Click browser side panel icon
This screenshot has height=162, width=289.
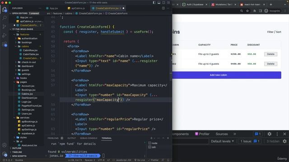tap(260, 11)
